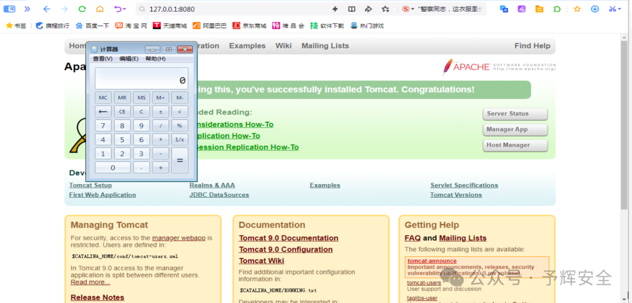Reload the page with the green refresh icon
The image size is (632, 303).
[83, 9]
